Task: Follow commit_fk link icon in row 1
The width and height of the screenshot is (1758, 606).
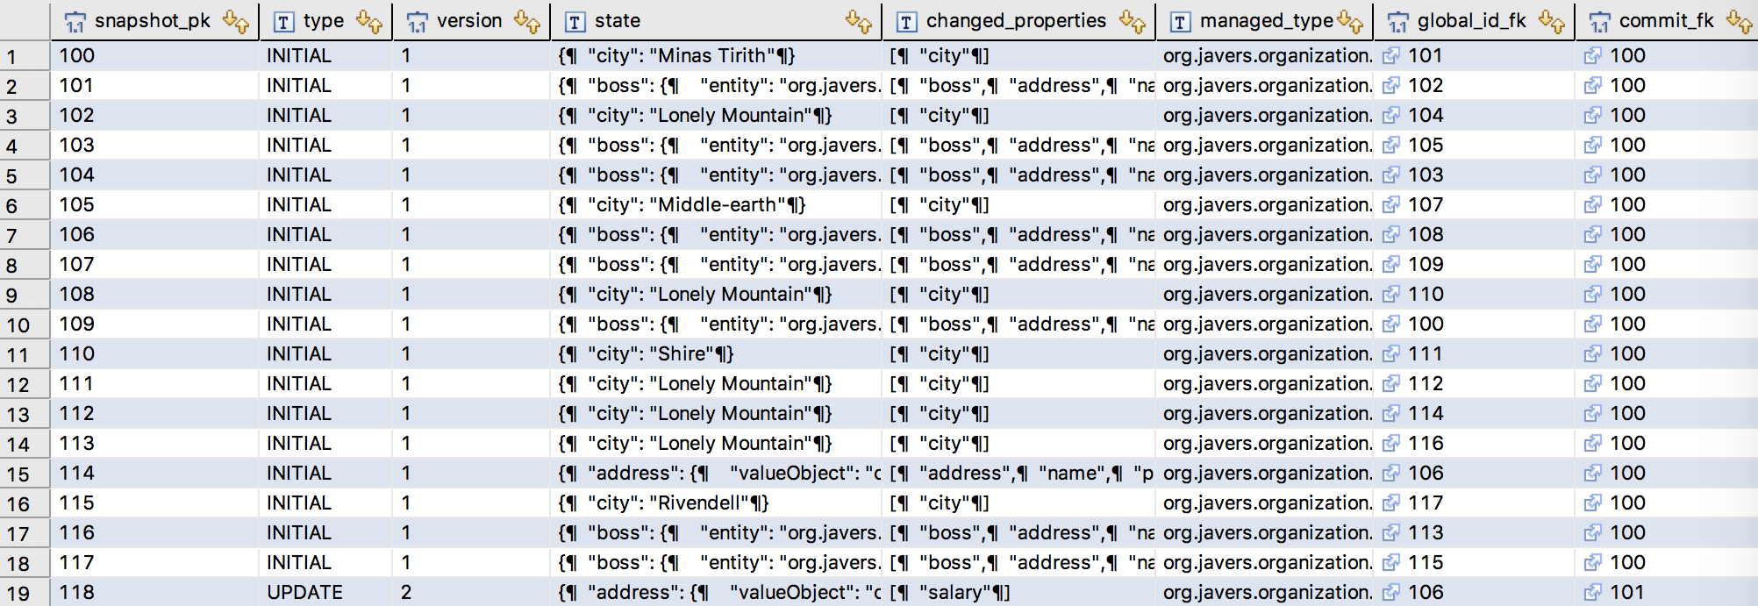Action: point(1593,56)
